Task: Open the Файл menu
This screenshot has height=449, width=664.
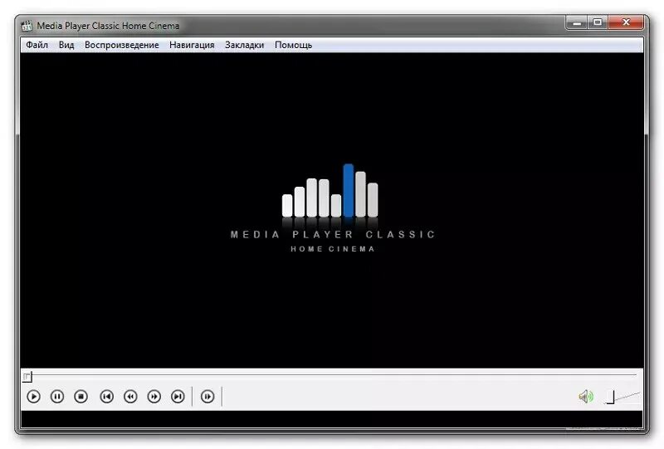Action: [37, 45]
